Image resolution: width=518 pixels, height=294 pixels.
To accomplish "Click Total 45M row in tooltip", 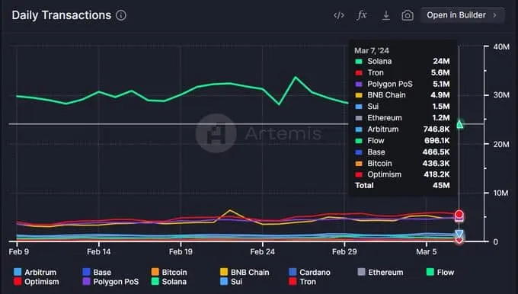I will pyautogui.click(x=402, y=185).
